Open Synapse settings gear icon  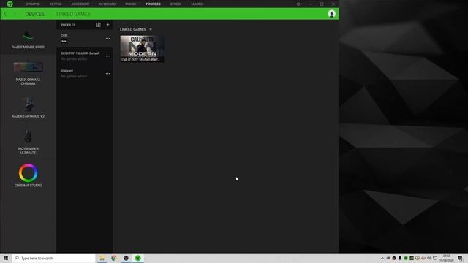pyautogui.click(x=298, y=4)
